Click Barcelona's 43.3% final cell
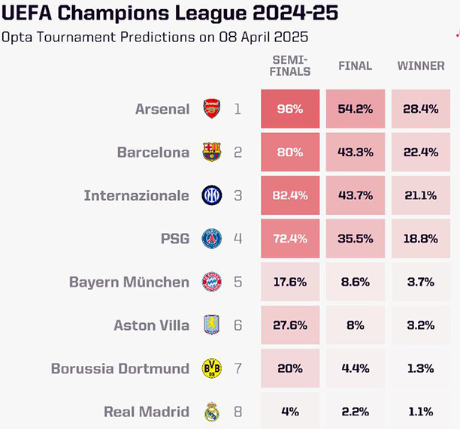 (x=356, y=153)
